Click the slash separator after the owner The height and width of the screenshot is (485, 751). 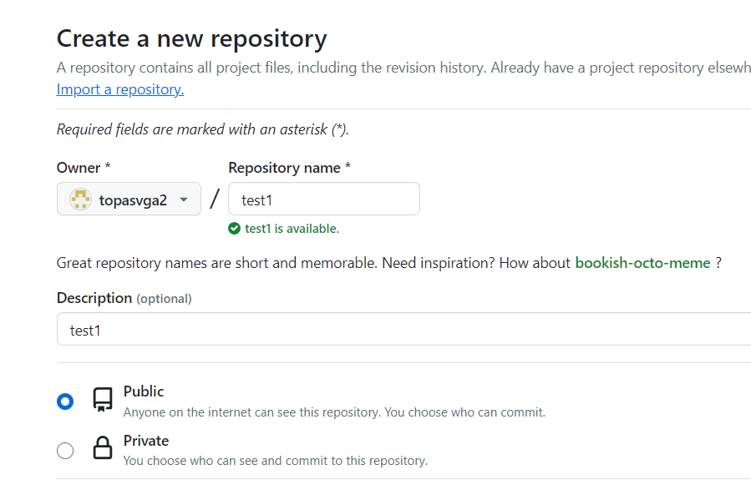(x=215, y=199)
